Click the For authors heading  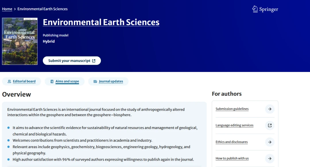click(227, 94)
